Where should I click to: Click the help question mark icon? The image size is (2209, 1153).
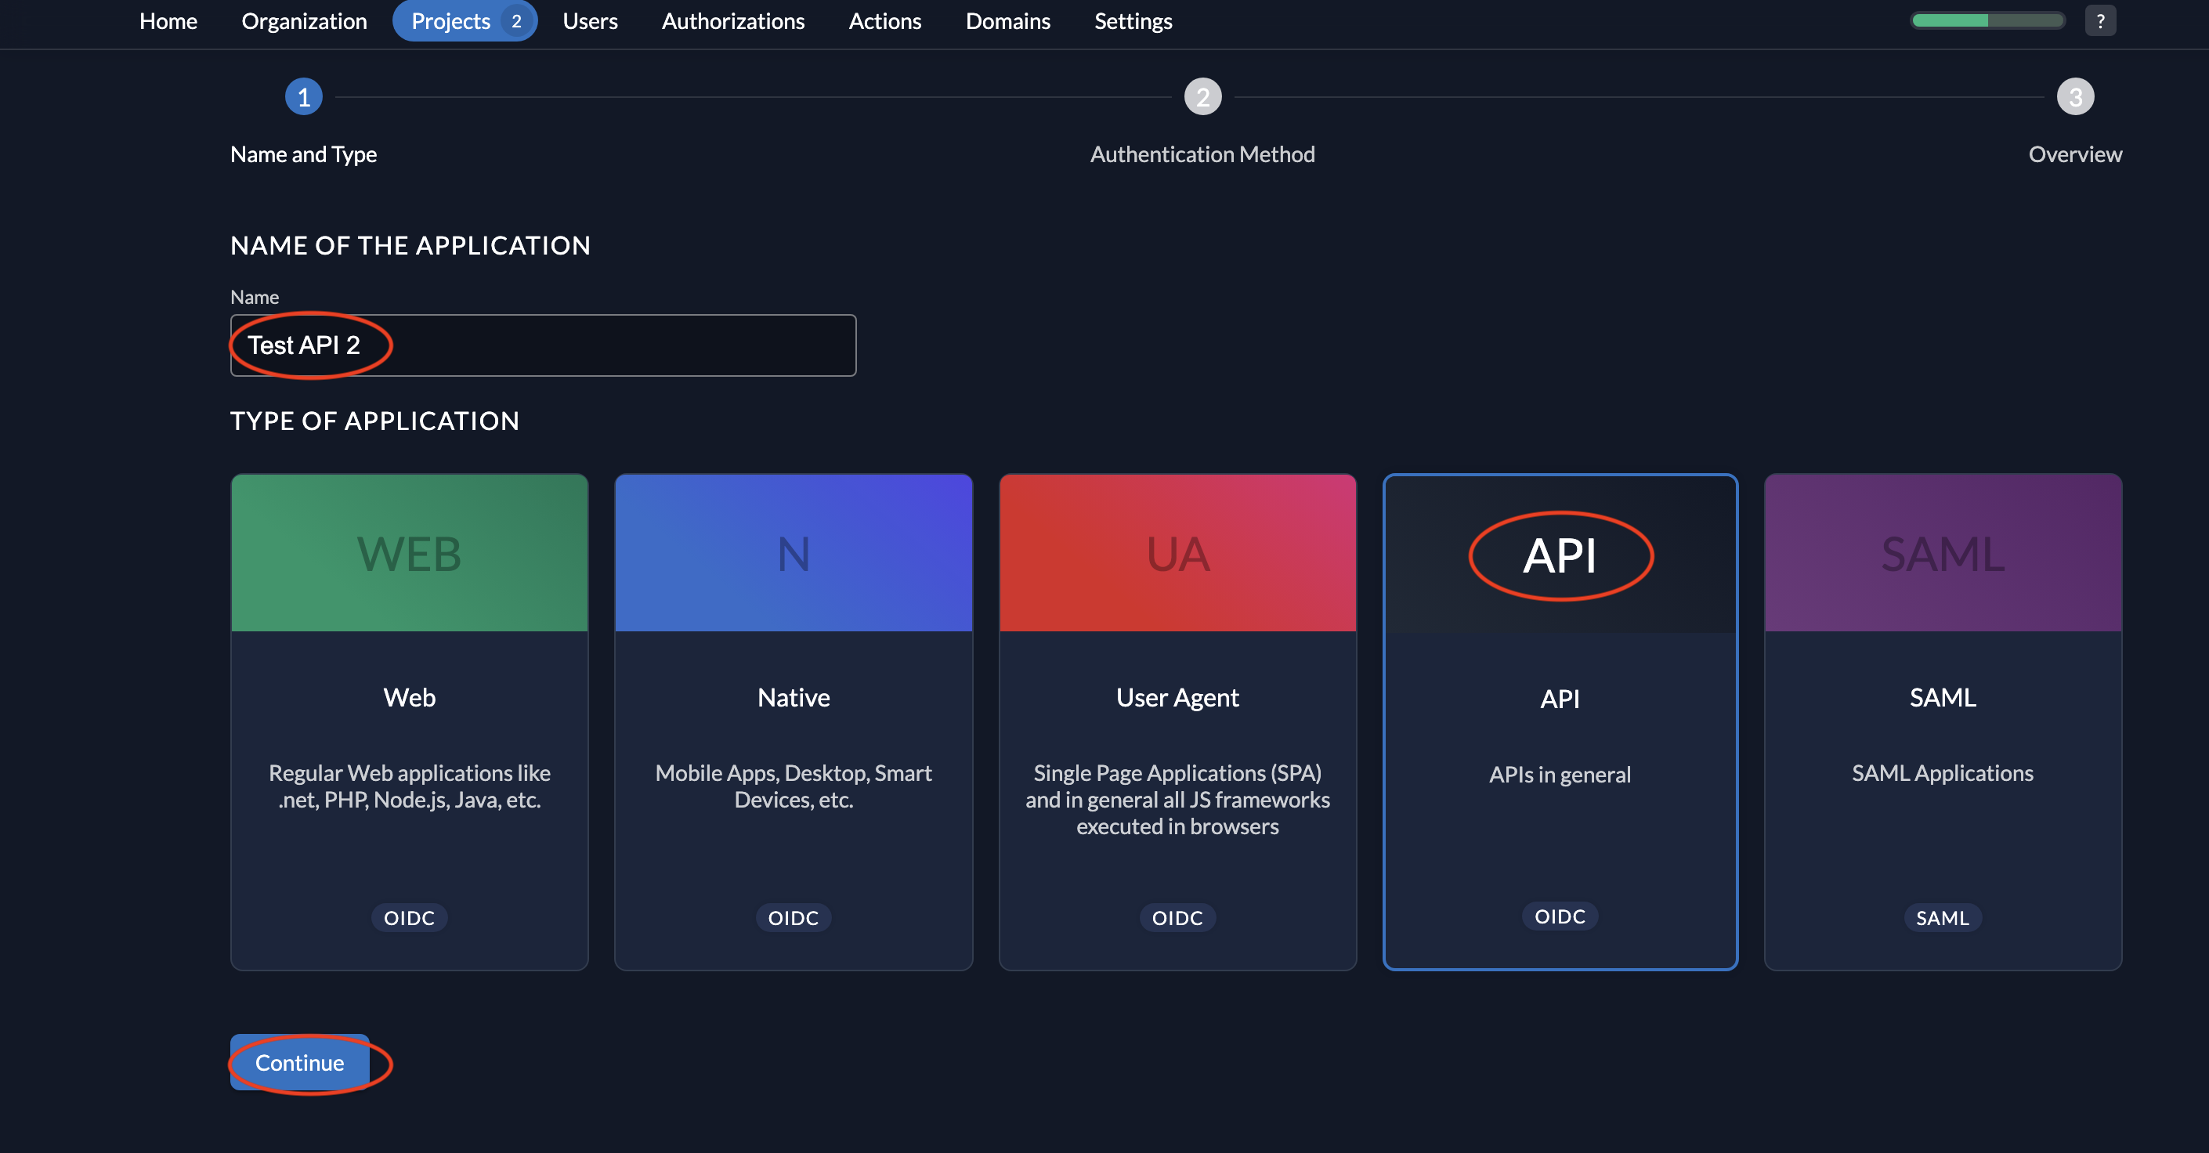[2099, 20]
